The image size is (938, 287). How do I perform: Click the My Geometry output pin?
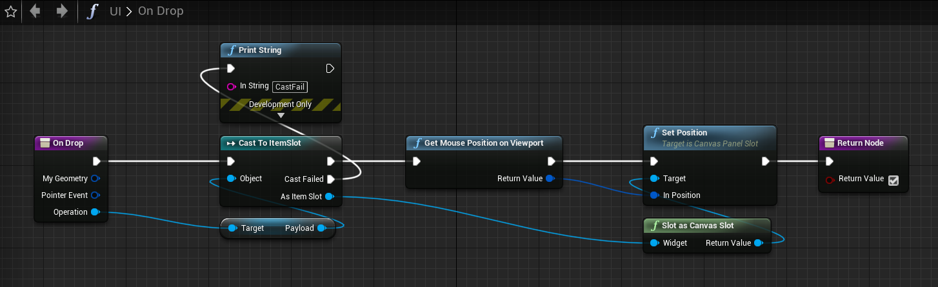click(95, 178)
